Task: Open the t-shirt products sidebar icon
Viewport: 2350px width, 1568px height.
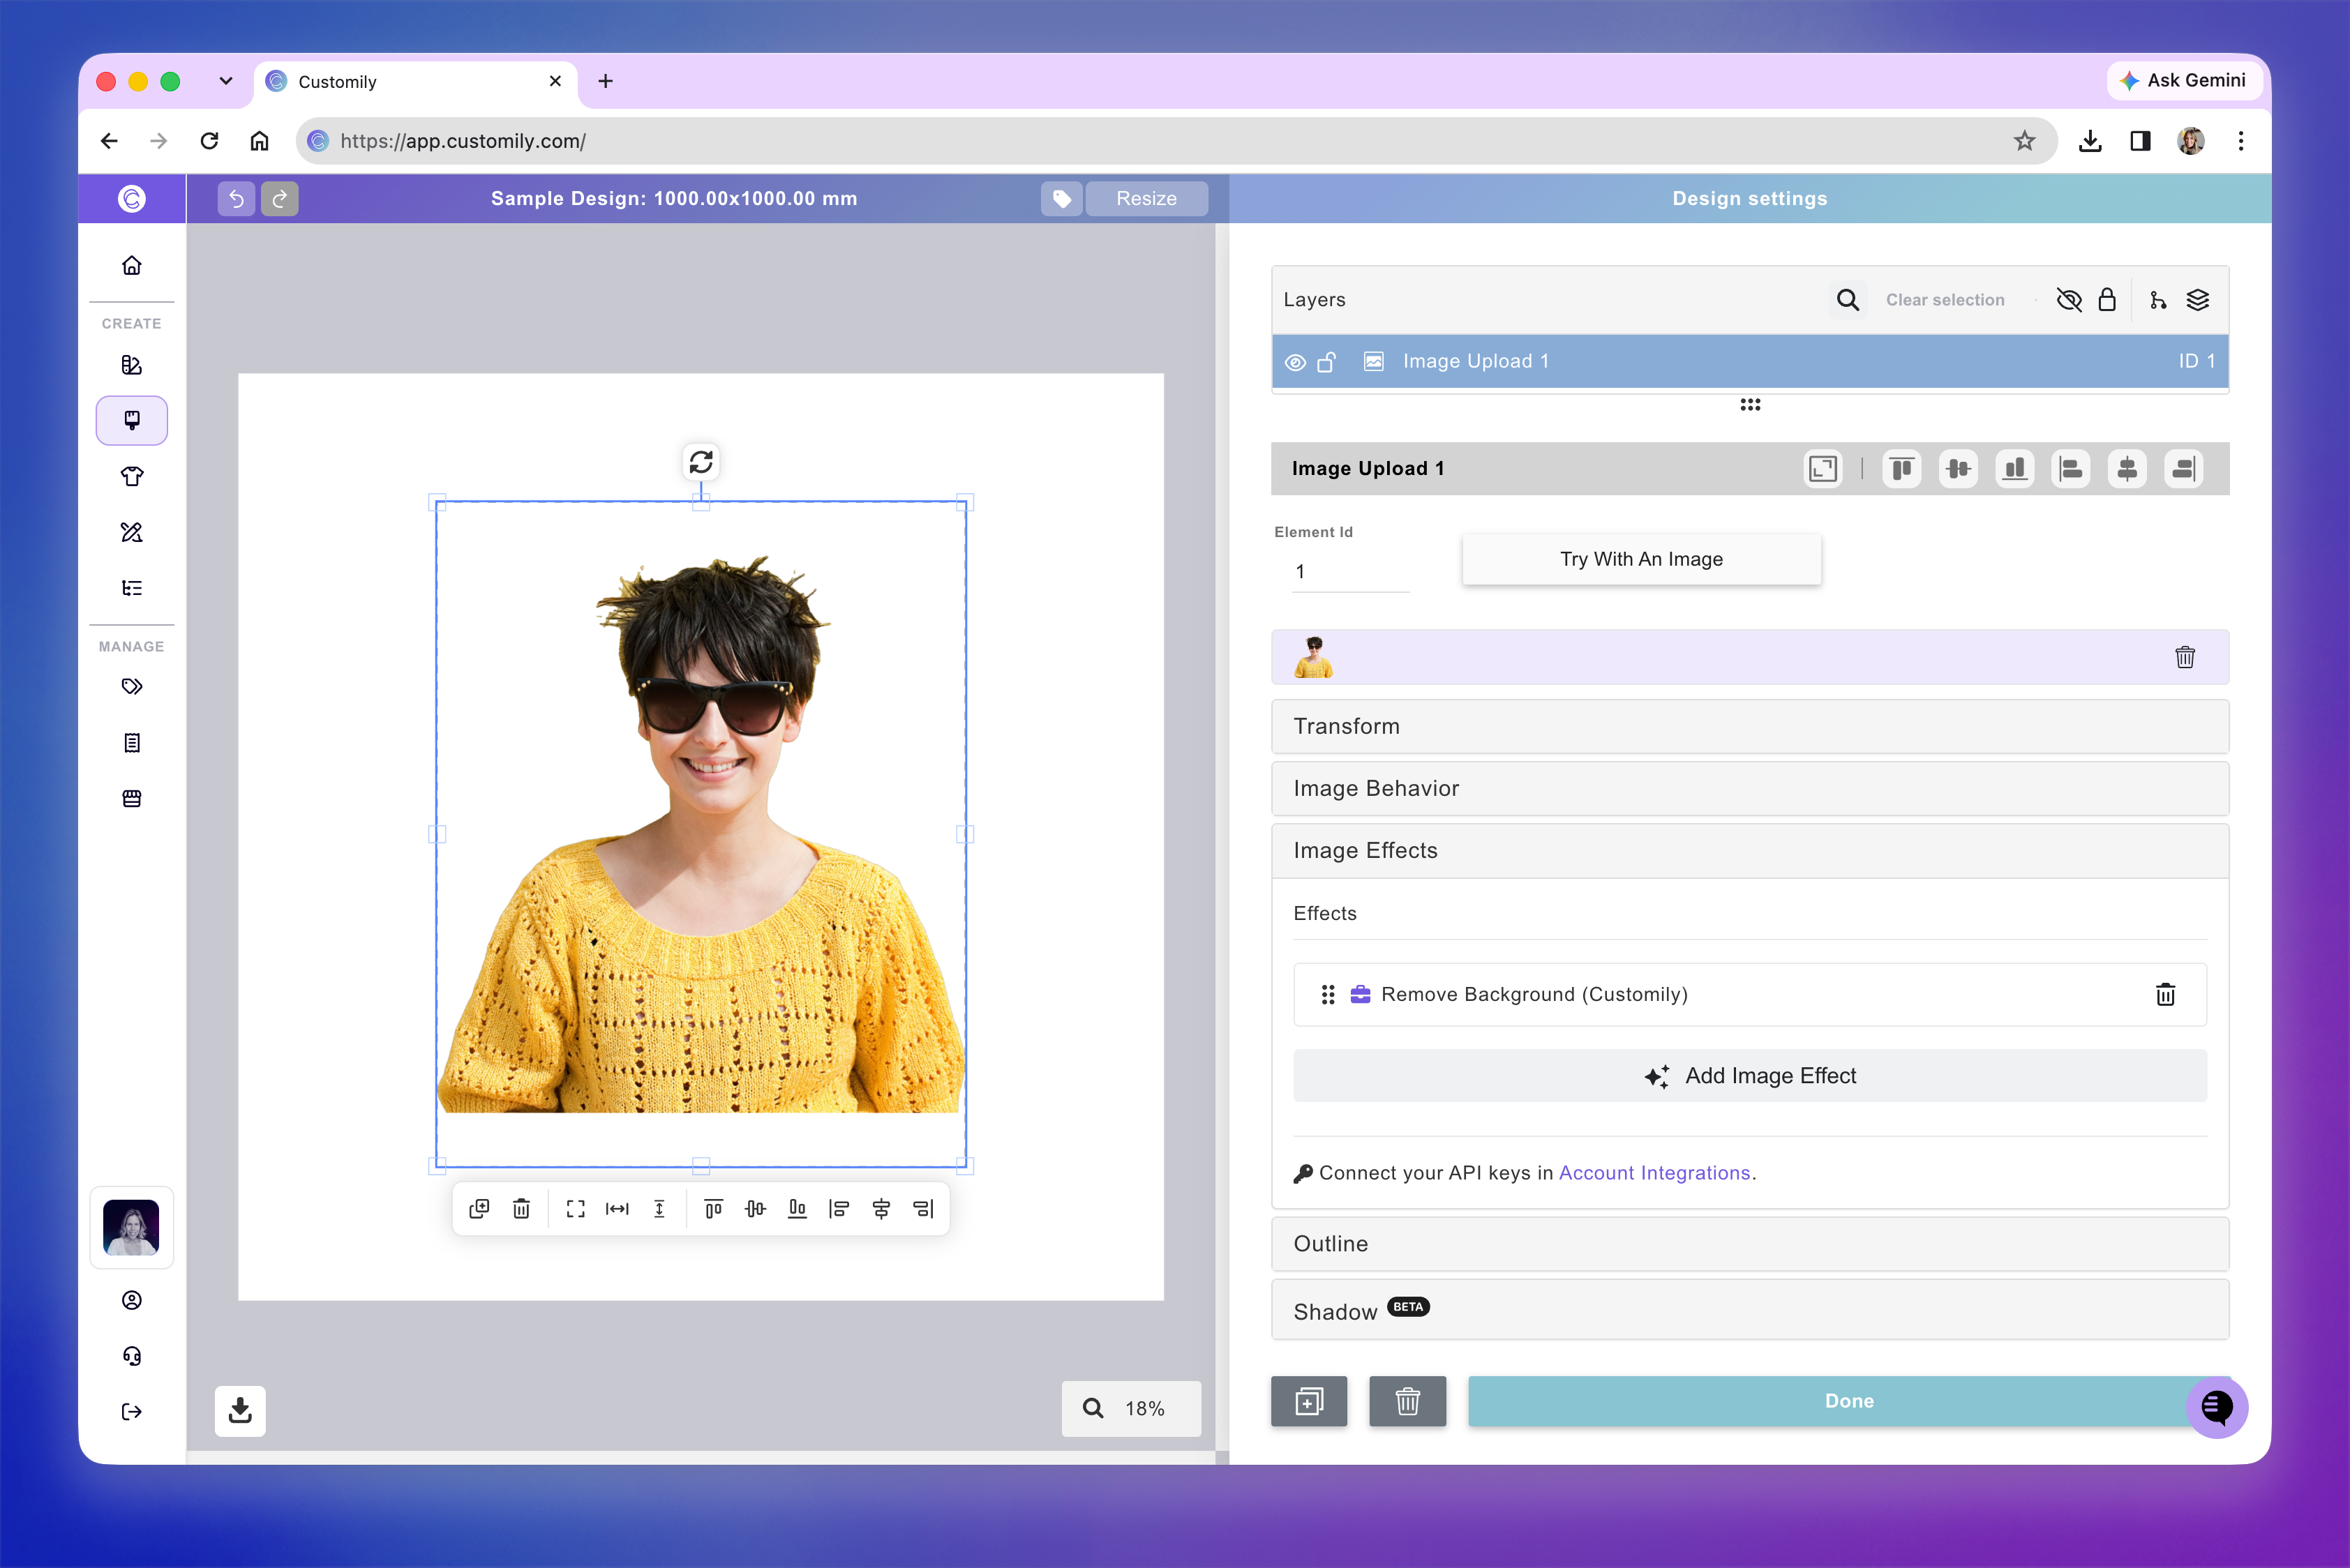Action: (x=132, y=476)
